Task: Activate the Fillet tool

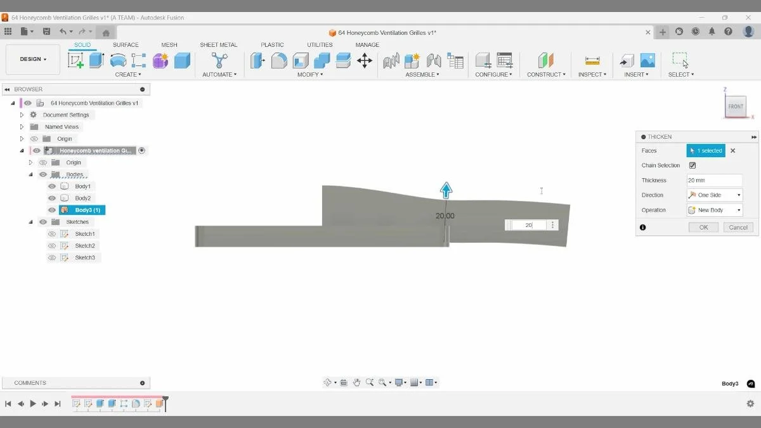Action: pos(278,60)
